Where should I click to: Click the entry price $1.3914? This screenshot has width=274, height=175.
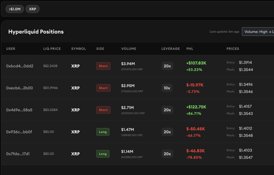[x=246, y=62]
